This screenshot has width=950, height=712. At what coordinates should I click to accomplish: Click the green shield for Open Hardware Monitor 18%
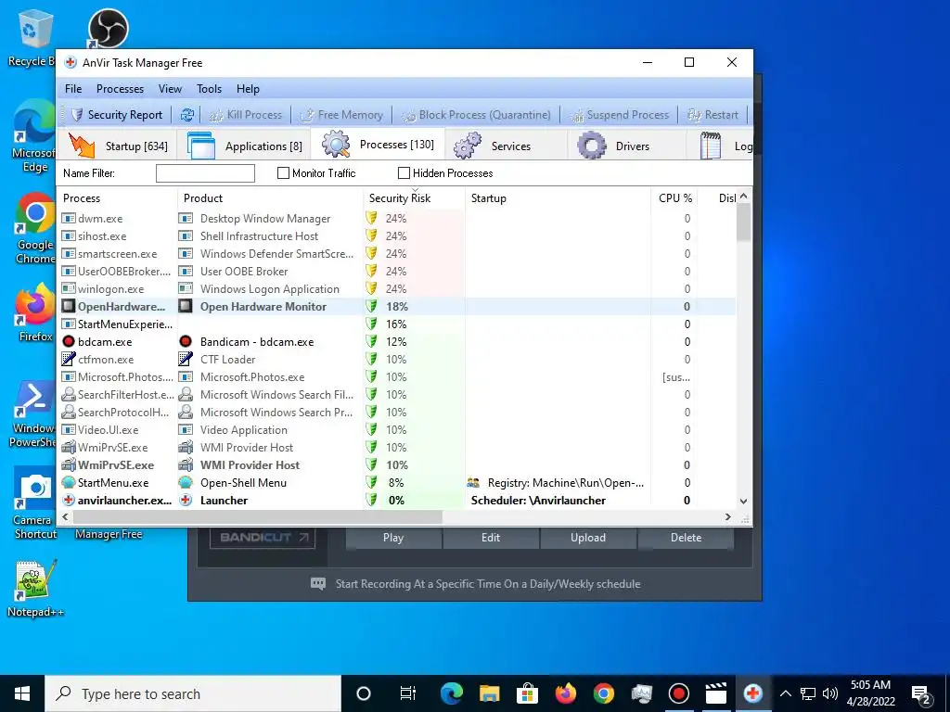coord(371,306)
